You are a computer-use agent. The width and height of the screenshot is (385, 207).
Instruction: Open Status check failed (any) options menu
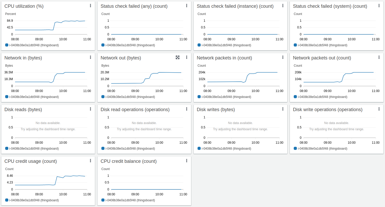click(x=187, y=6)
